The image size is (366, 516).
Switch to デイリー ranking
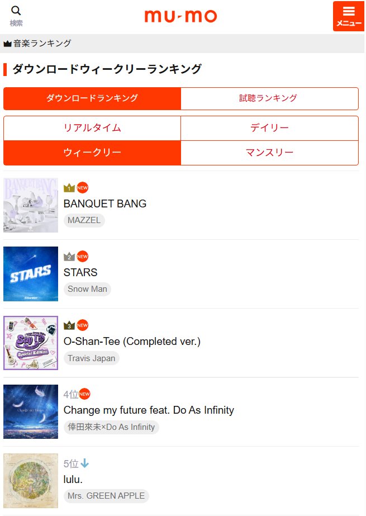tap(270, 128)
